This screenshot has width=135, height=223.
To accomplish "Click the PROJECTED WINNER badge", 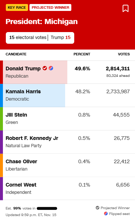I will [x=50, y=8].
